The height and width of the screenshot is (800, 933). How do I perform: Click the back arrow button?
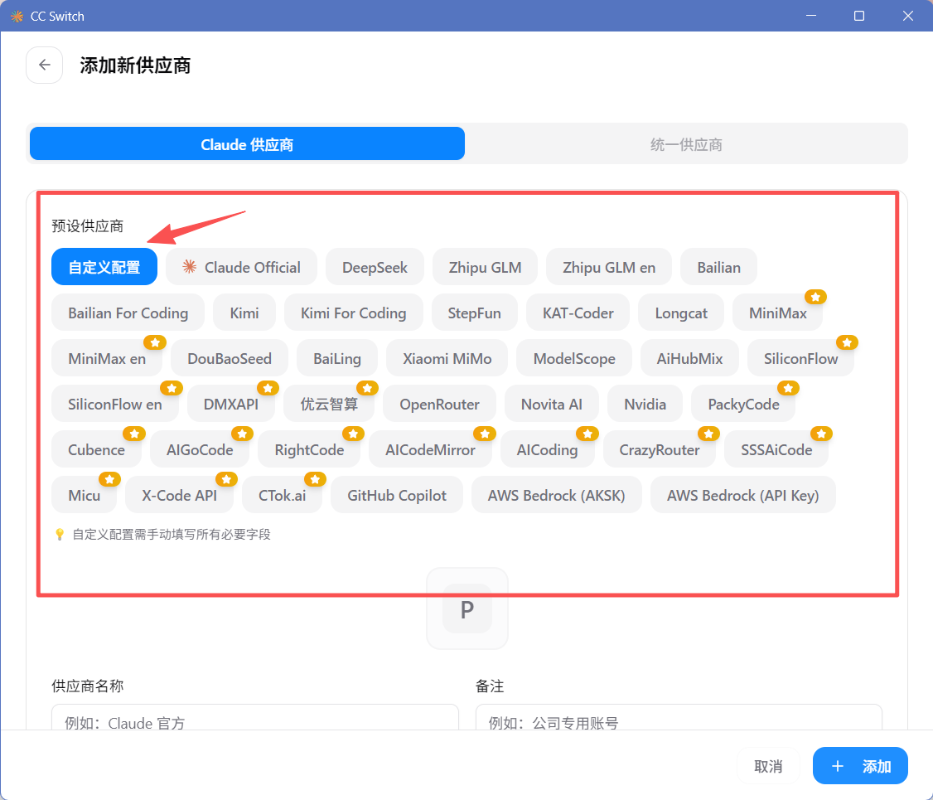click(45, 65)
